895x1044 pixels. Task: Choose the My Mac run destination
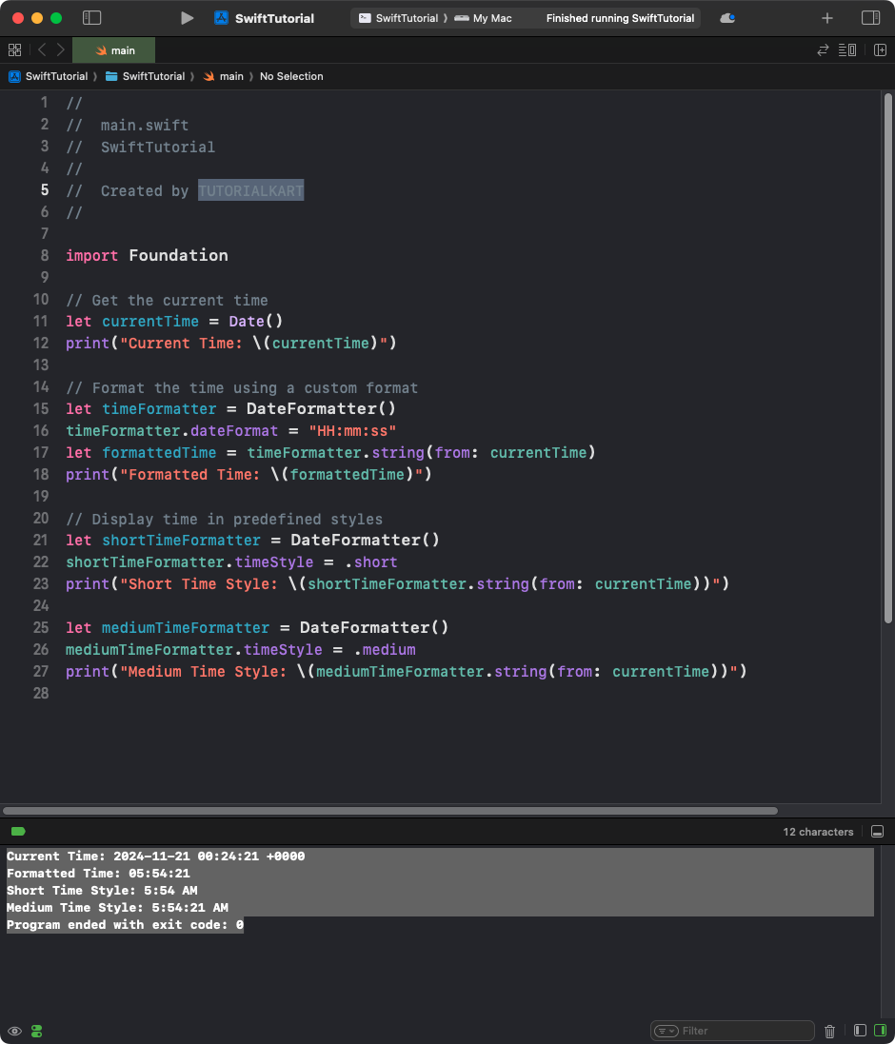[x=484, y=18]
